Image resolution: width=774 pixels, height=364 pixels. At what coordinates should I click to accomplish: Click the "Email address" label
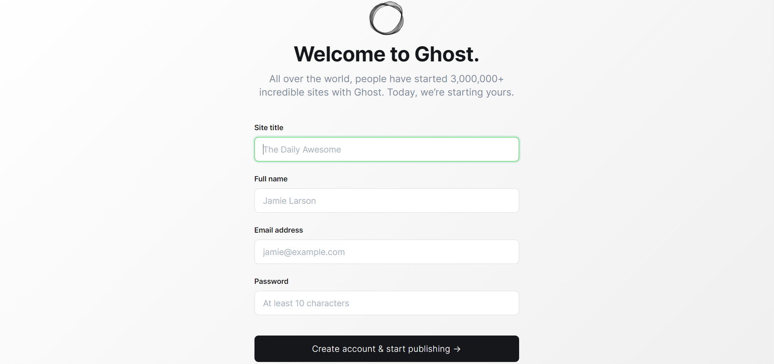[x=278, y=230]
